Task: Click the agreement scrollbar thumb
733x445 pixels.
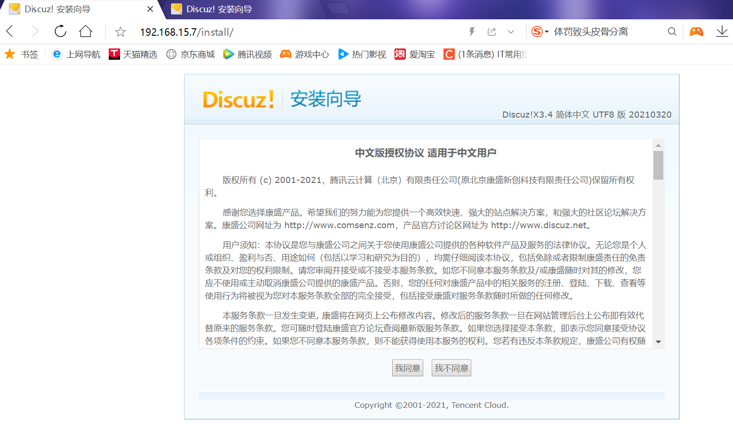Action: tap(658, 165)
